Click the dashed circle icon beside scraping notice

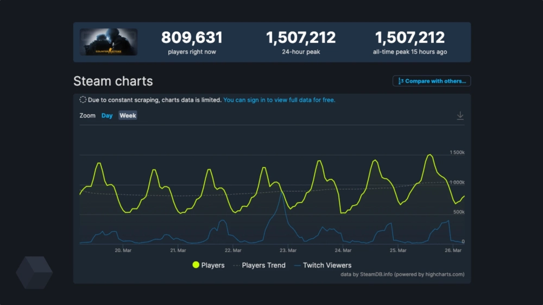click(83, 100)
